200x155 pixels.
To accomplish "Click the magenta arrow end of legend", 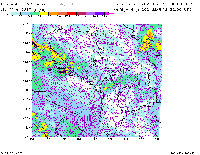I will [109, 13].
